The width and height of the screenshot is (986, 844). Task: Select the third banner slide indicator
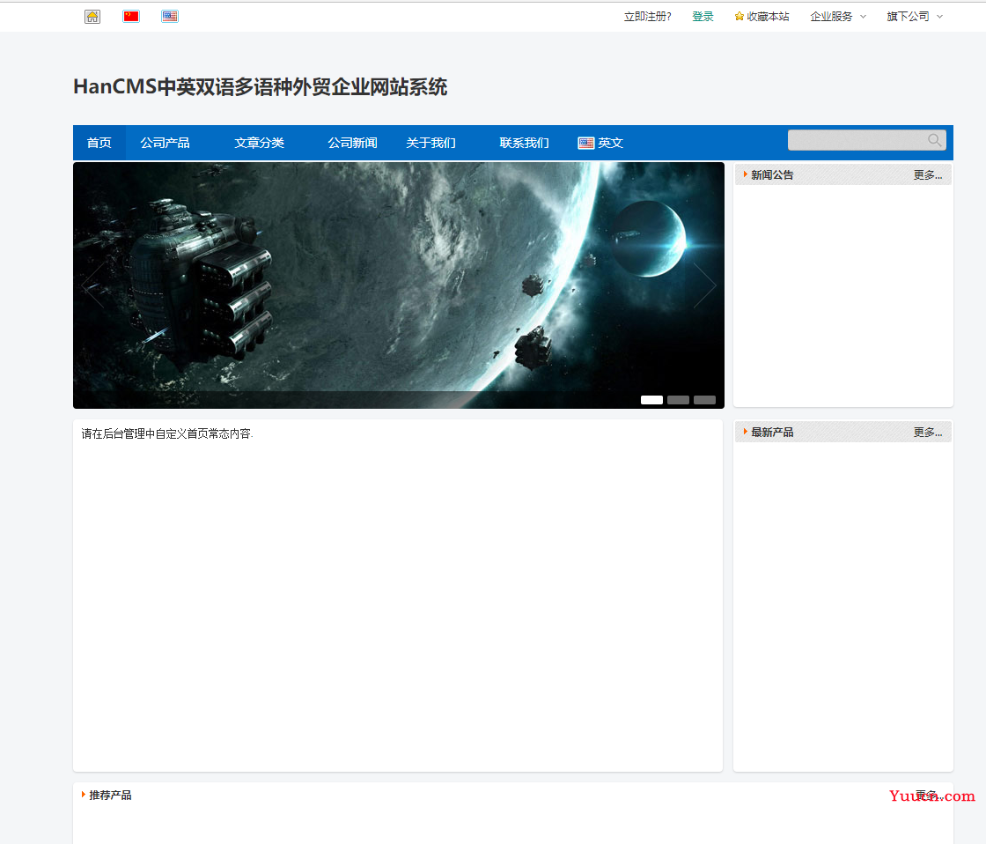pos(704,400)
